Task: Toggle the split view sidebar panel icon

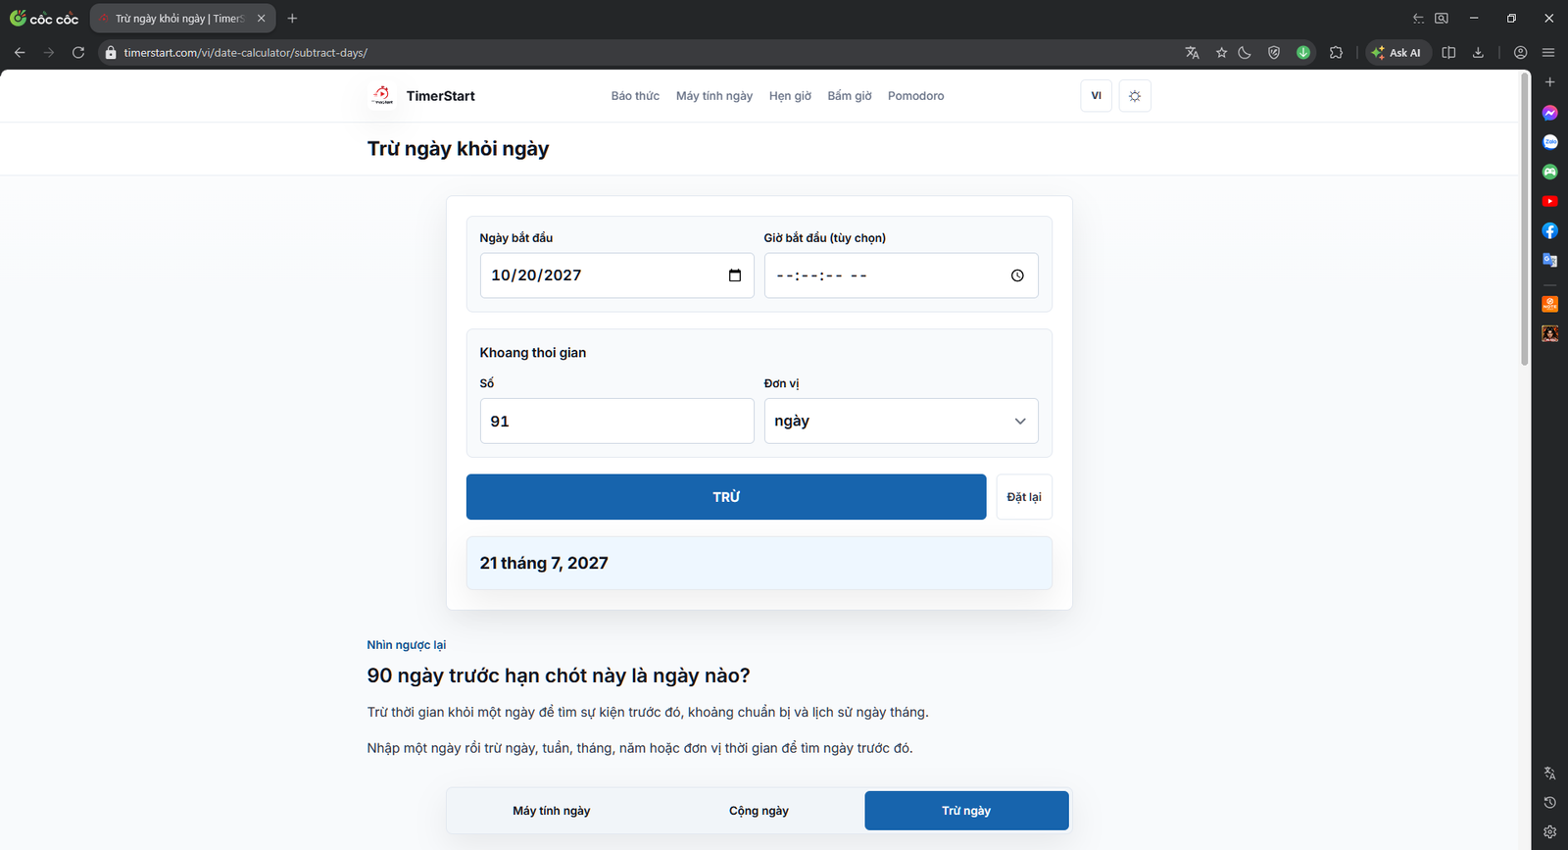Action: (1448, 53)
